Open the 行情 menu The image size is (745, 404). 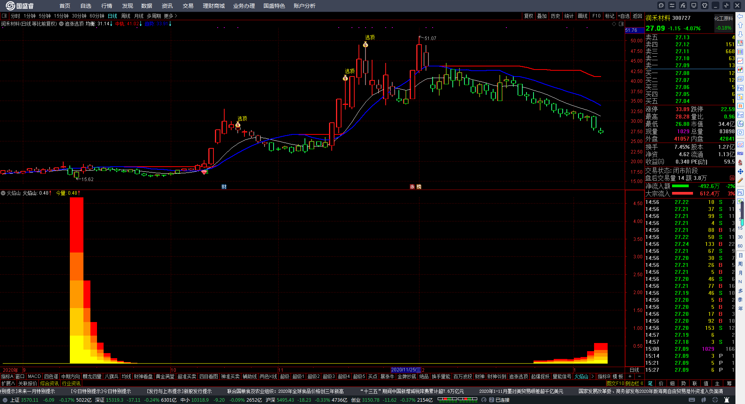pyautogui.click(x=106, y=6)
